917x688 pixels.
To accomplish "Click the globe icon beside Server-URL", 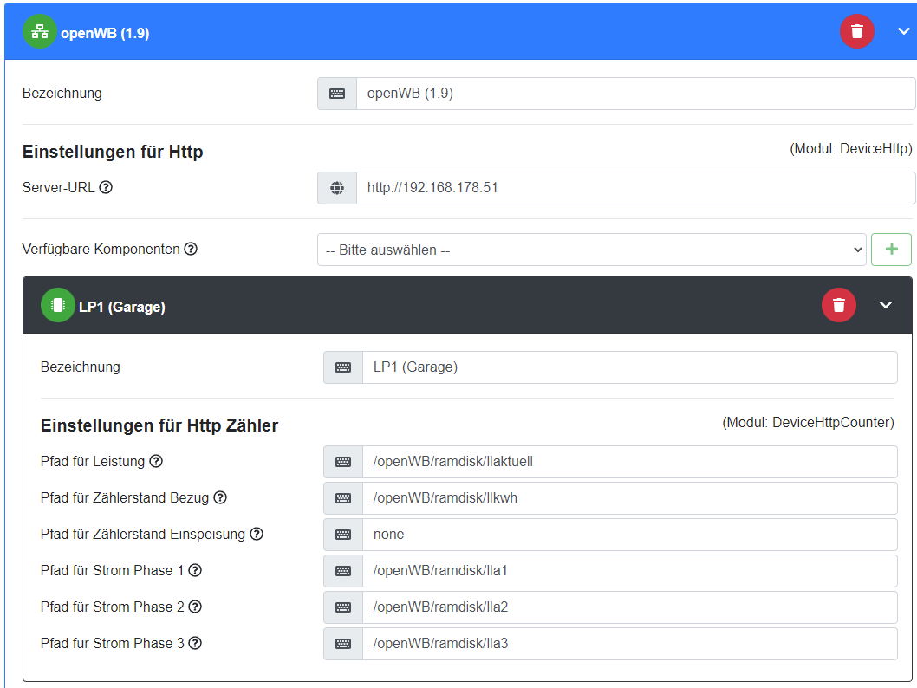I will click(x=337, y=188).
